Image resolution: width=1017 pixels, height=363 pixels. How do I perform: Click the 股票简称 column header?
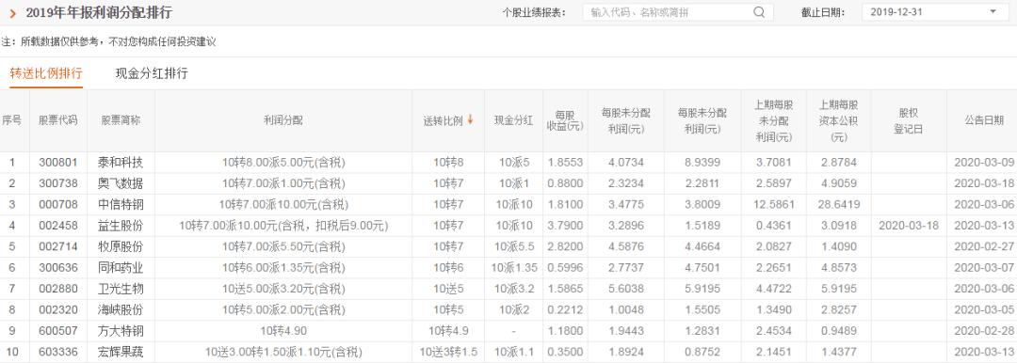pyautogui.click(x=121, y=120)
